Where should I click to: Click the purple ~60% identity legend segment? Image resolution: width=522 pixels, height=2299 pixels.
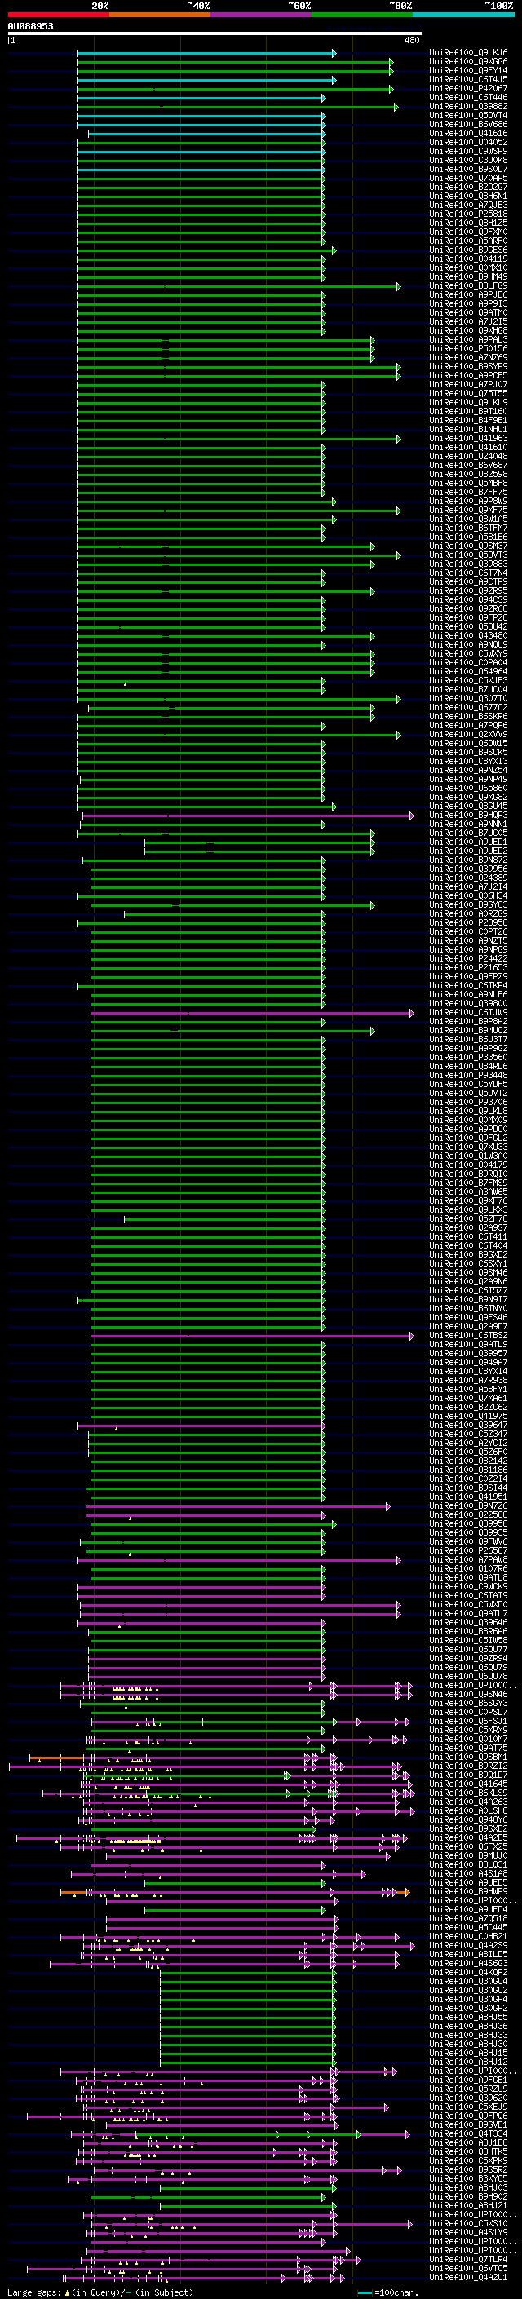click(x=262, y=15)
